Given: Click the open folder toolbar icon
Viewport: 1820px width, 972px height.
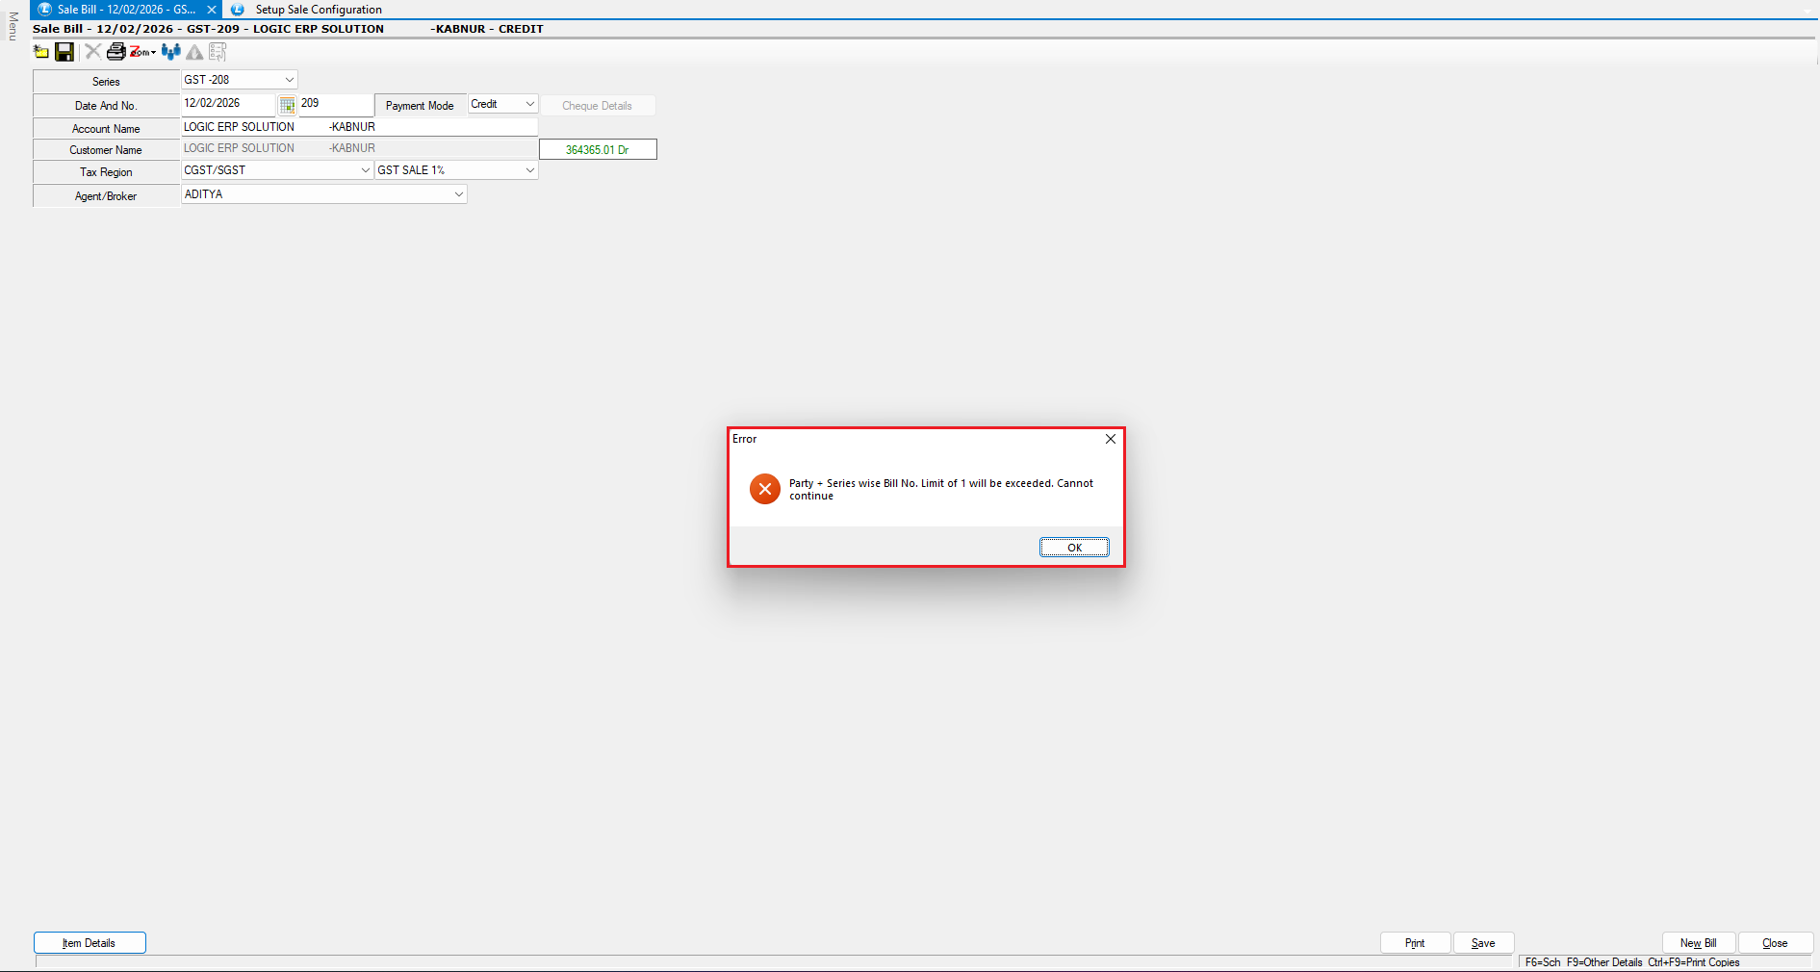Looking at the screenshot, I should 41,52.
